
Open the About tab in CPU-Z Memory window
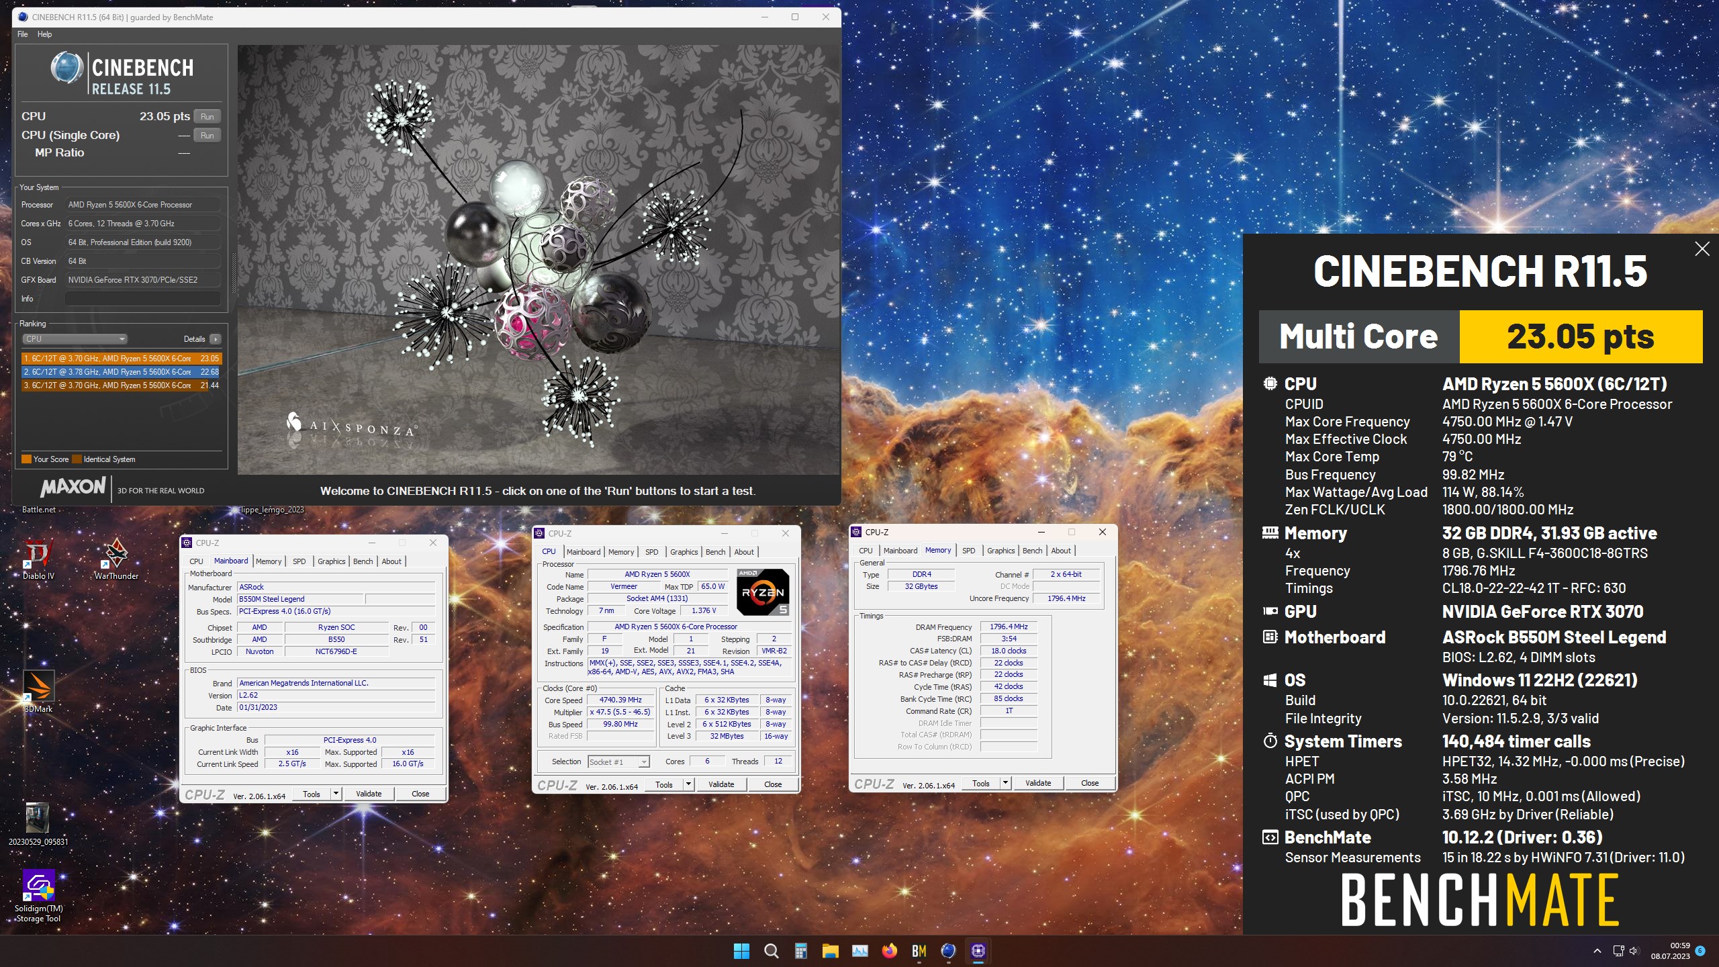tap(1061, 551)
